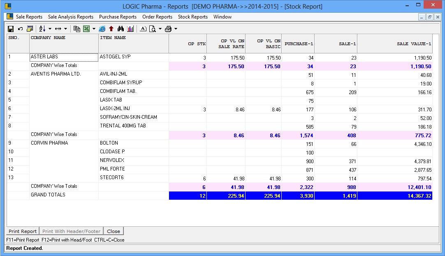Viewport: 445px width, 256px height.
Task: Click the app icon in the title bar
Action: [8, 6]
